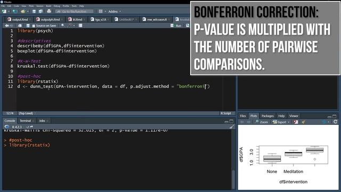This screenshot has width=341, height=192.
Task: Switch to the Viewer tab
Action: click(x=294, y=116)
